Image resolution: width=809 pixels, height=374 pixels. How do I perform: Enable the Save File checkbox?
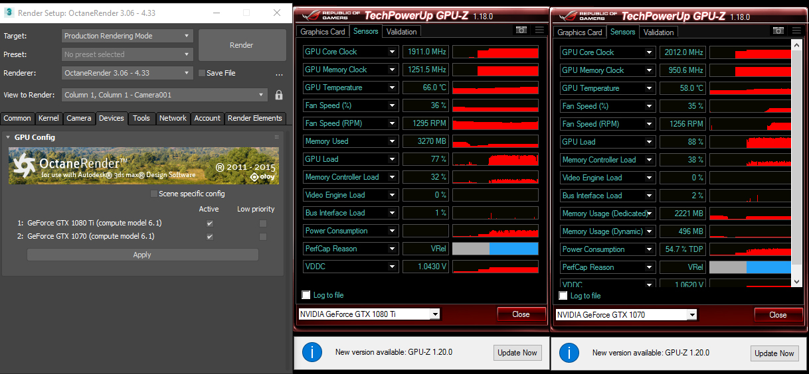(202, 73)
